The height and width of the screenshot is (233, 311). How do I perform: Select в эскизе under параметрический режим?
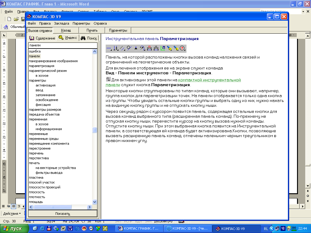(x=42, y=76)
